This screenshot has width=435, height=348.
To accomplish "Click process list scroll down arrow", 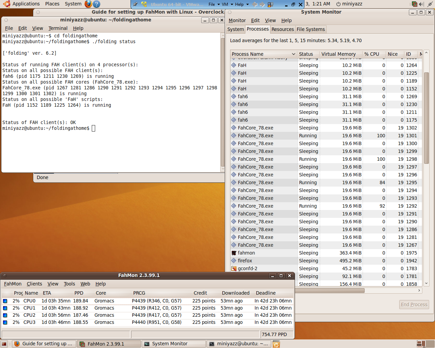I will 427,283.
